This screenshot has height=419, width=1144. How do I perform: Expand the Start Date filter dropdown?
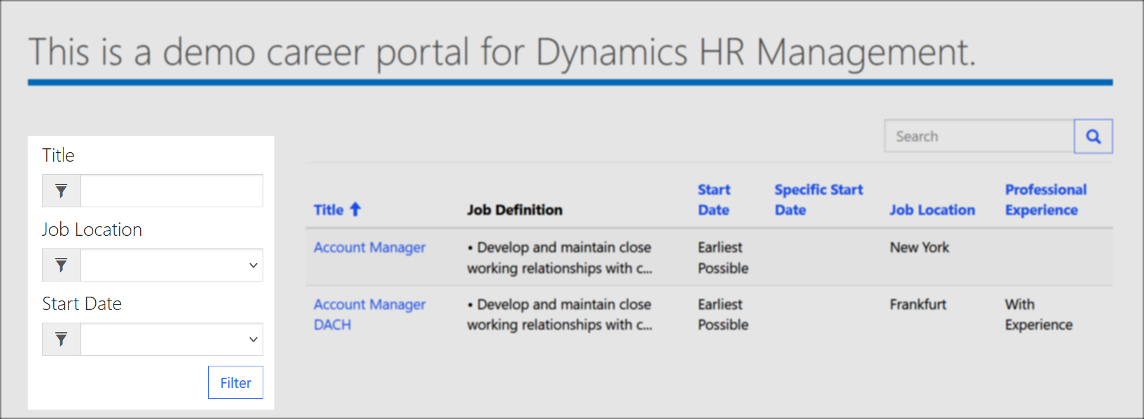(171, 339)
